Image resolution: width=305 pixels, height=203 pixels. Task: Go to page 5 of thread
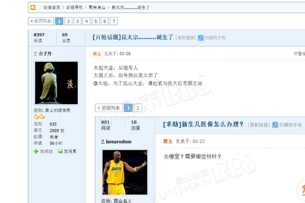[96, 21]
